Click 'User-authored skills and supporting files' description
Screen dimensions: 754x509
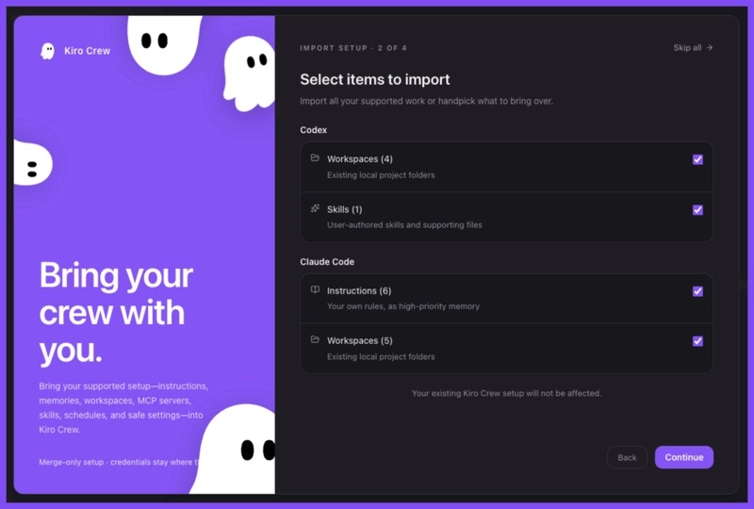404,225
